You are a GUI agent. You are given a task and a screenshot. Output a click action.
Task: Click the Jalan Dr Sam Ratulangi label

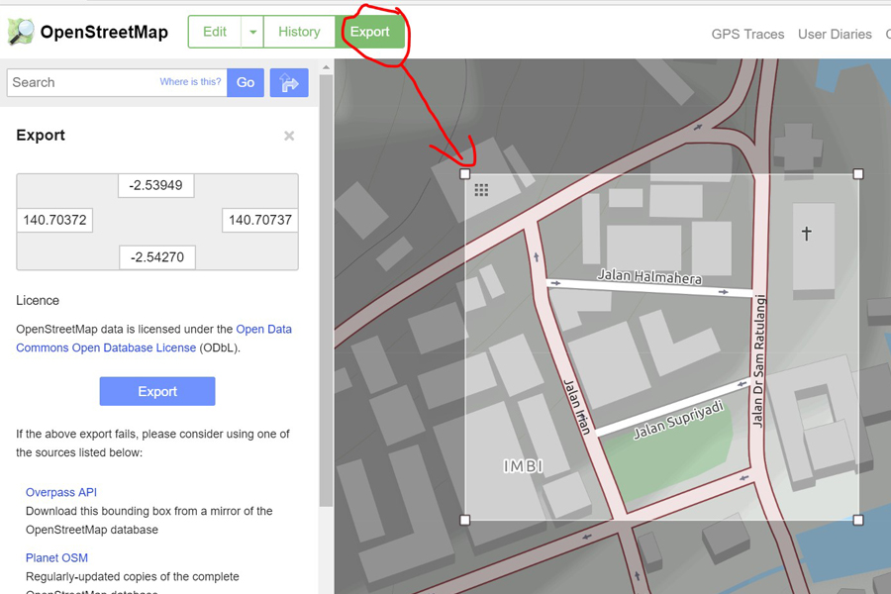(x=758, y=361)
